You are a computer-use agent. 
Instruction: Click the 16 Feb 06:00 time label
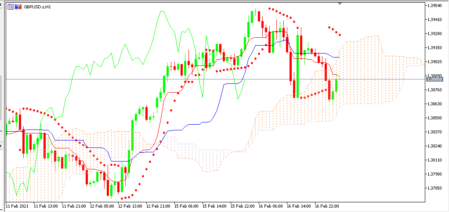(x=270, y=206)
